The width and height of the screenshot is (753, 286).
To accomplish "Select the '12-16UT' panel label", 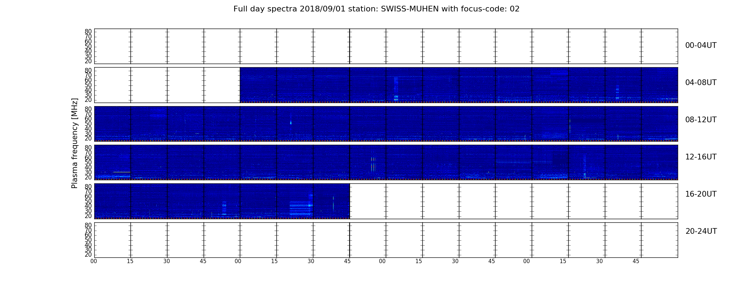I will (701, 157).
